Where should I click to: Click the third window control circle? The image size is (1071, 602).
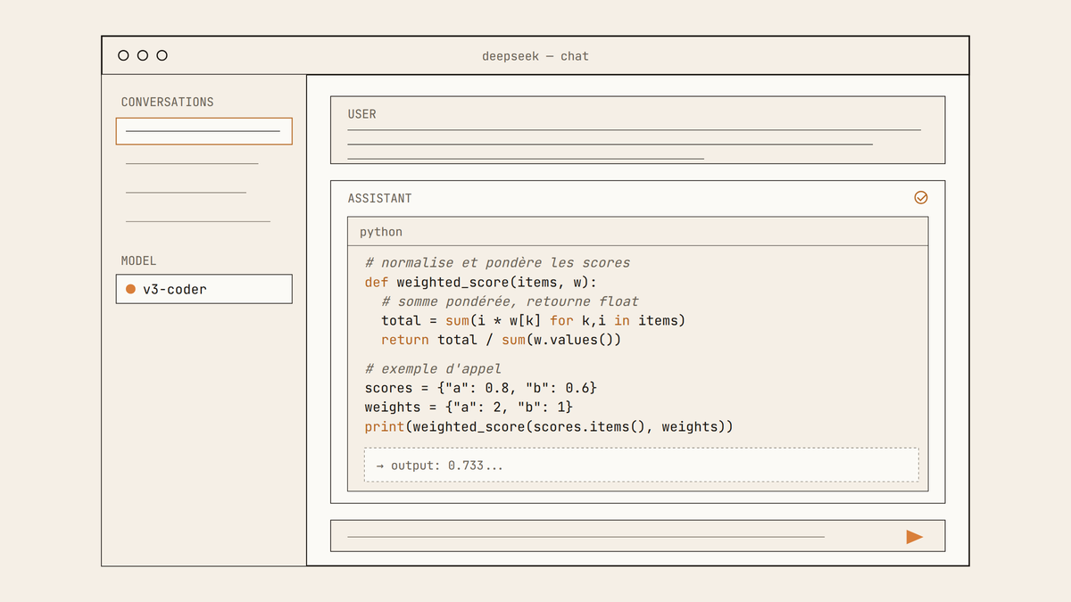pos(162,55)
